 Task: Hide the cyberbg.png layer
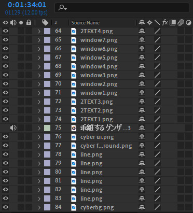(x=6, y=207)
